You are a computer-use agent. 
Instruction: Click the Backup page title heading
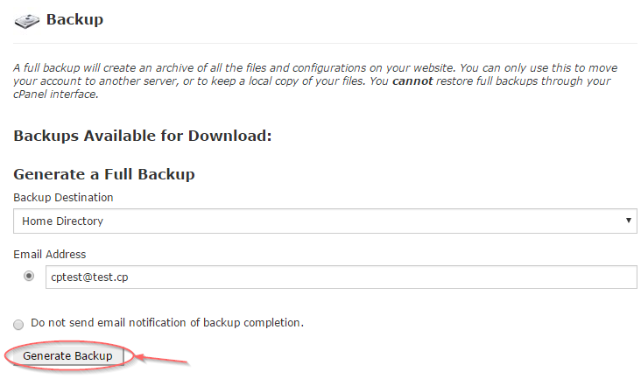coord(74,19)
